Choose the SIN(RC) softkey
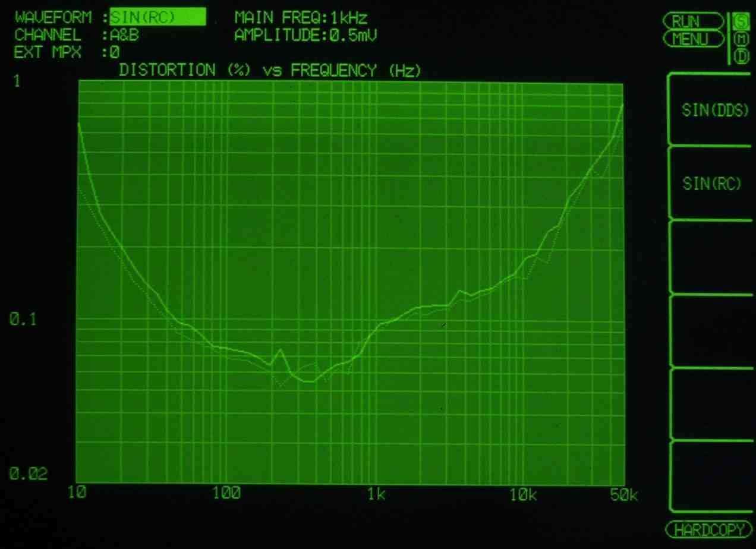 pyautogui.click(x=712, y=184)
